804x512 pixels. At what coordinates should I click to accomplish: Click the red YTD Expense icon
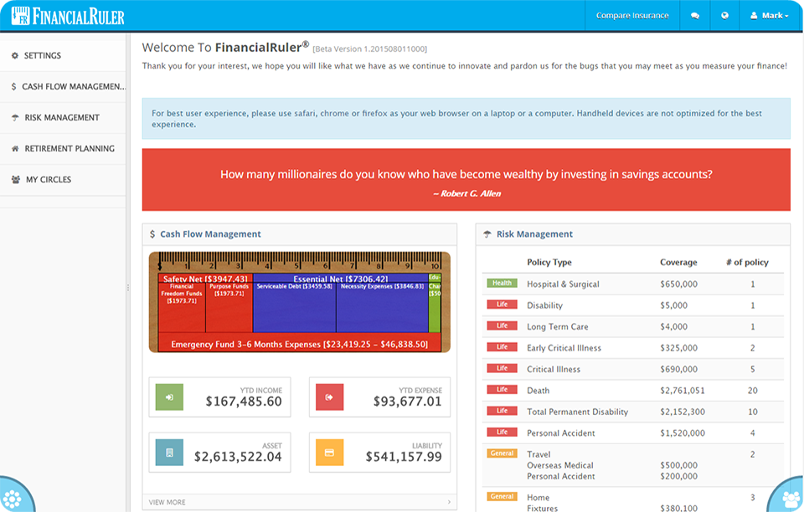329,397
